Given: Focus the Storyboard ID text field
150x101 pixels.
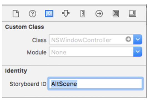Looking at the screenshot, I should tap(96, 84).
